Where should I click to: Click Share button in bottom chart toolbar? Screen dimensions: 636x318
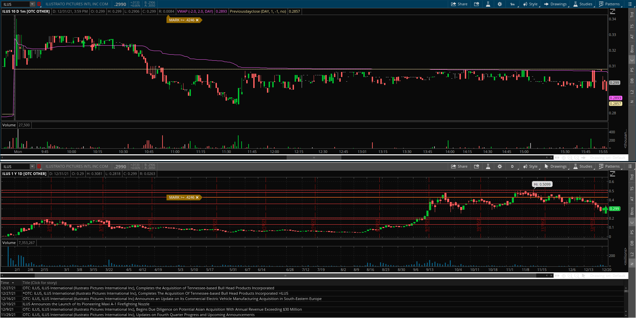click(x=459, y=166)
